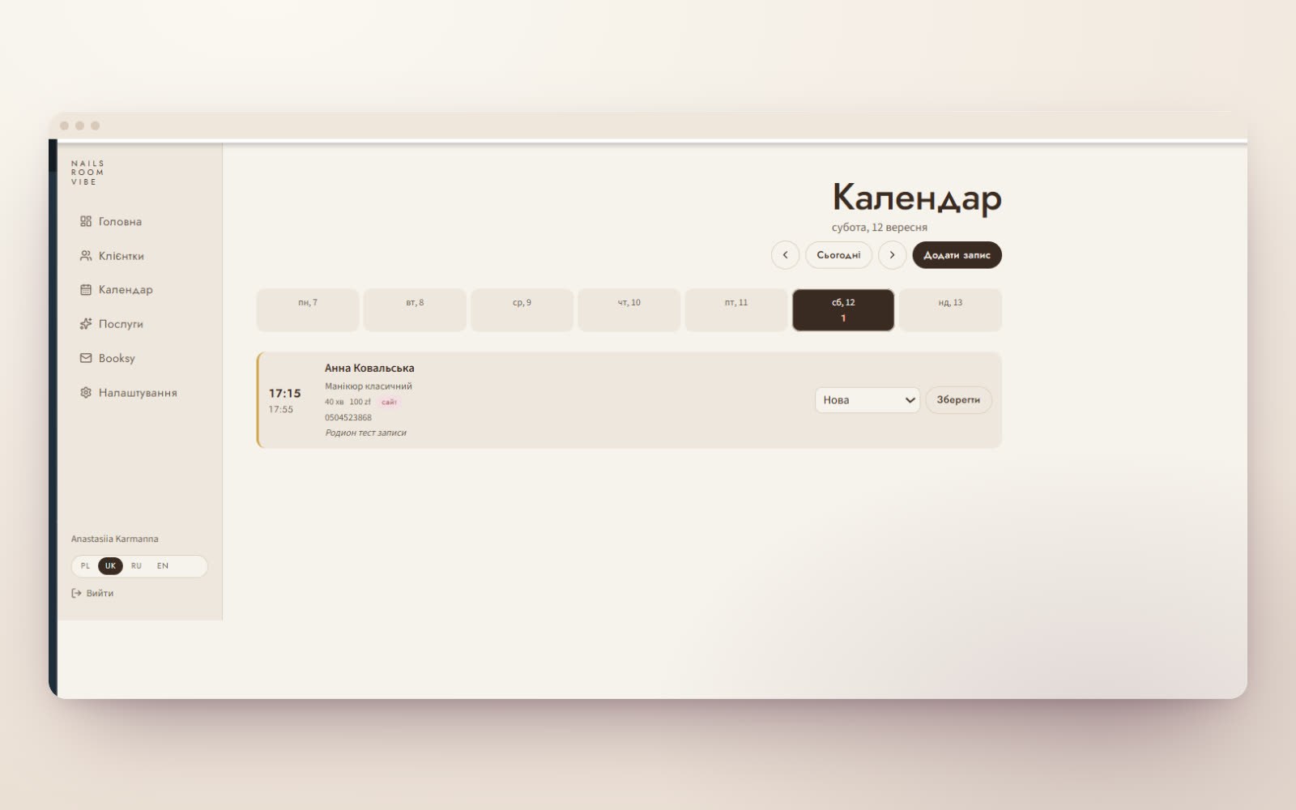Switch language to RU
The width and height of the screenshot is (1296, 810).
coord(136,566)
